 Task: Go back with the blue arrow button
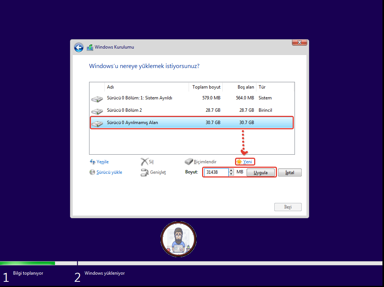pos(79,47)
